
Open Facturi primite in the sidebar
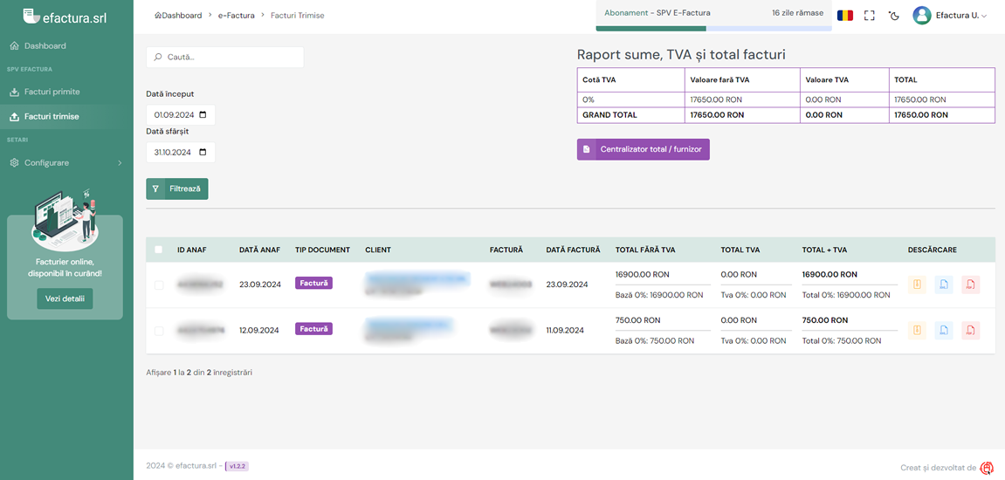click(52, 92)
